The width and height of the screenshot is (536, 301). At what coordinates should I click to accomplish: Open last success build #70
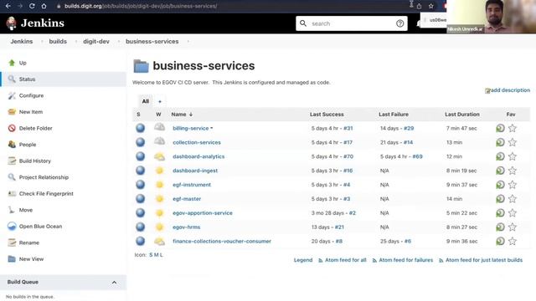point(348,156)
